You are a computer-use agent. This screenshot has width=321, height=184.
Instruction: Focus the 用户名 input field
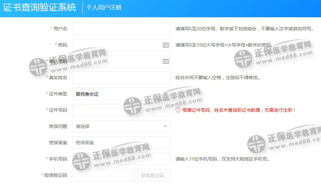(121, 29)
